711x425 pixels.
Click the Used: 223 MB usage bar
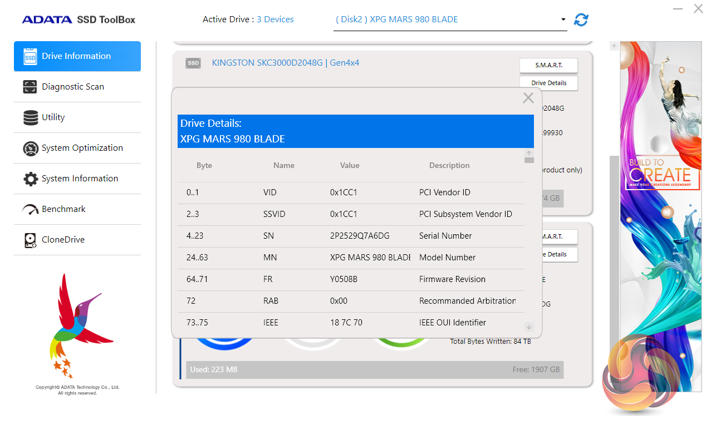coord(375,370)
